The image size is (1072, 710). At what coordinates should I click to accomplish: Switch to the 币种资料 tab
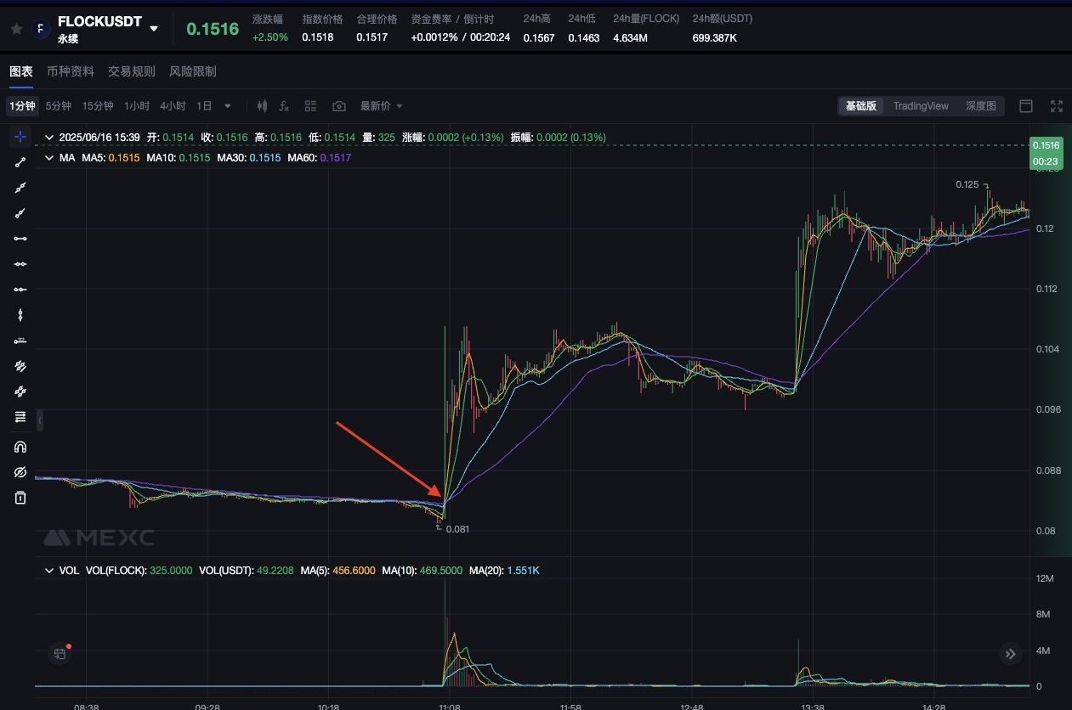pyautogui.click(x=71, y=71)
